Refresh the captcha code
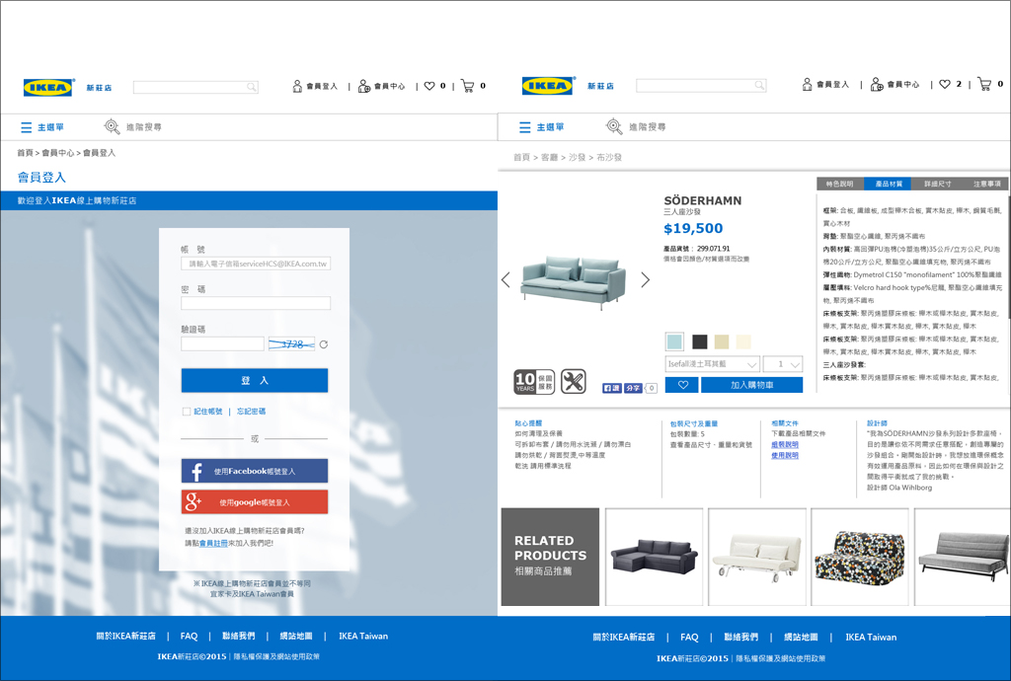The height and width of the screenshot is (681, 1011). coord(324,344)
